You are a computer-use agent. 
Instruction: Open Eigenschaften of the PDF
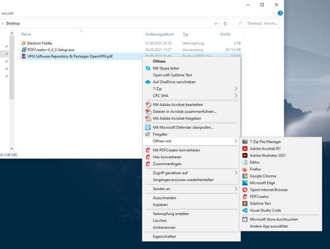coord(164,237)
